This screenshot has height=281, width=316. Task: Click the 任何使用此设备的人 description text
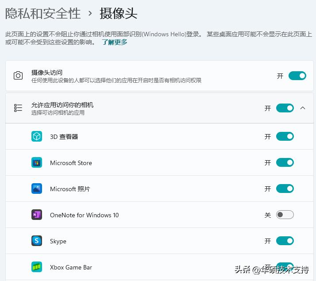(116, 81)
